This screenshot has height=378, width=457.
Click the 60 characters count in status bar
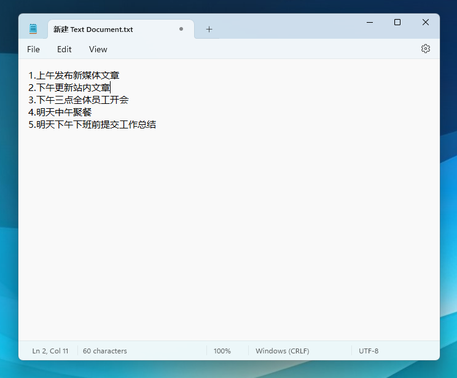(105, 351)
